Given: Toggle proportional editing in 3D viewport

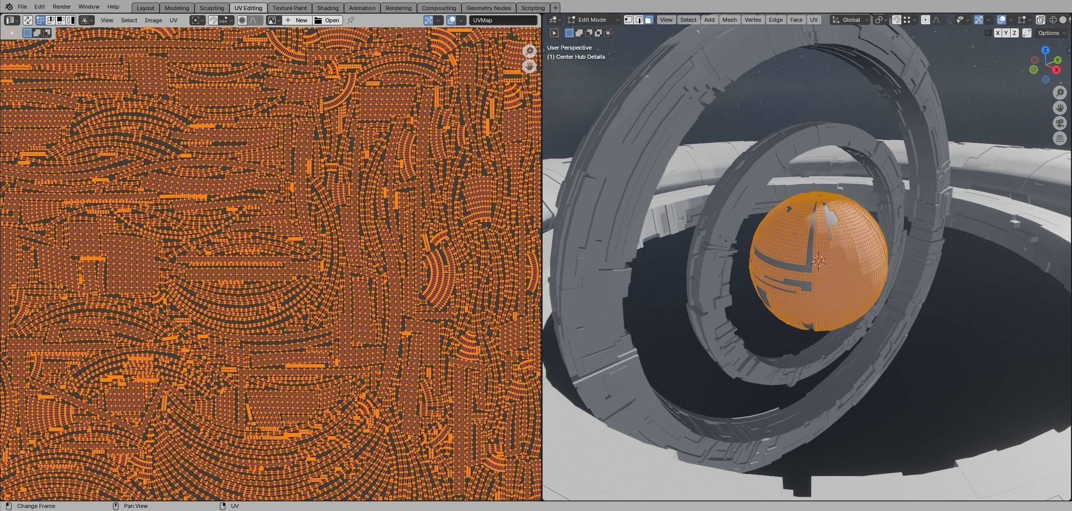Looking at the screenshot, I should (926, 20).
